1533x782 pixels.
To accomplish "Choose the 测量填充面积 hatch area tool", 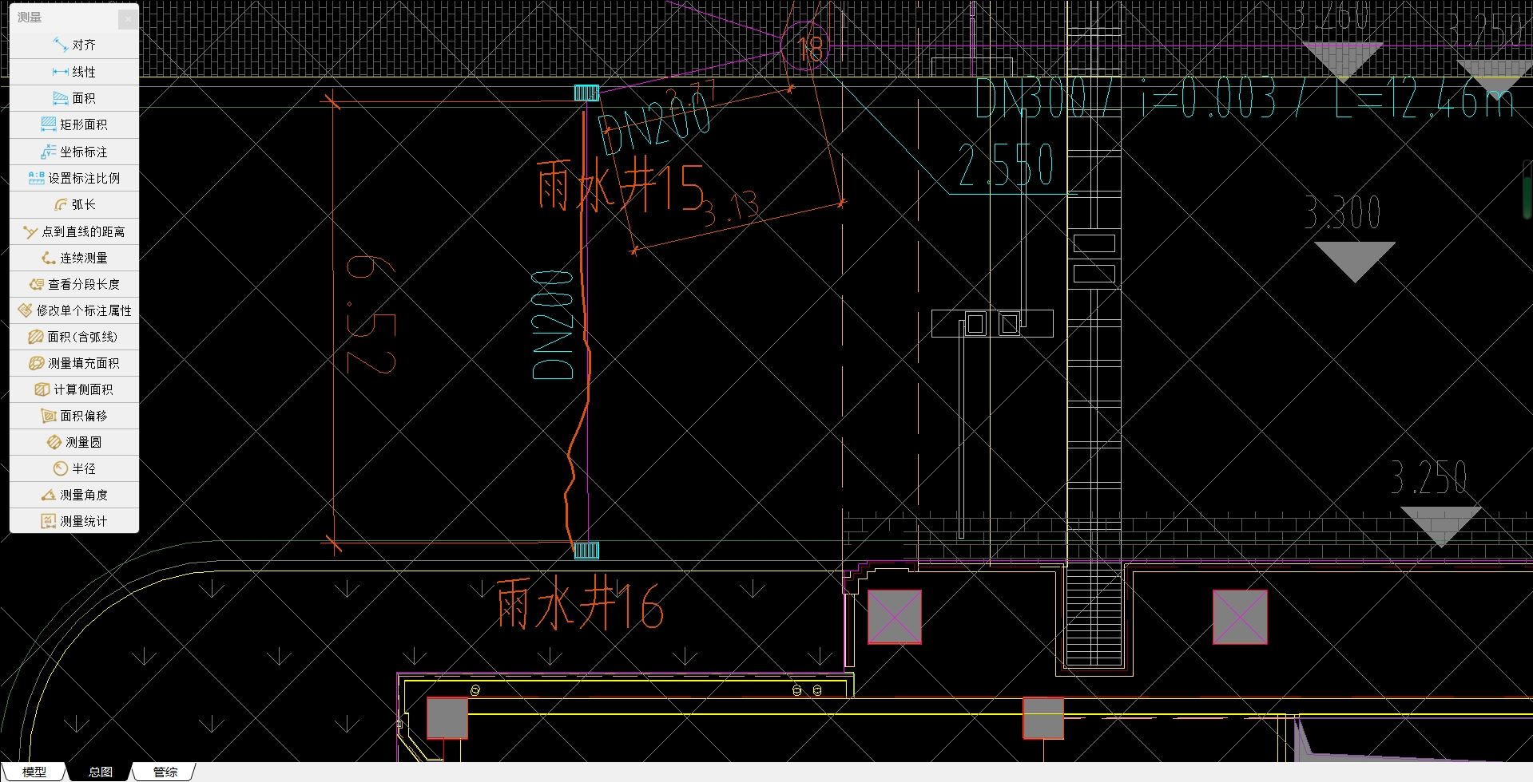I will 73,363.
